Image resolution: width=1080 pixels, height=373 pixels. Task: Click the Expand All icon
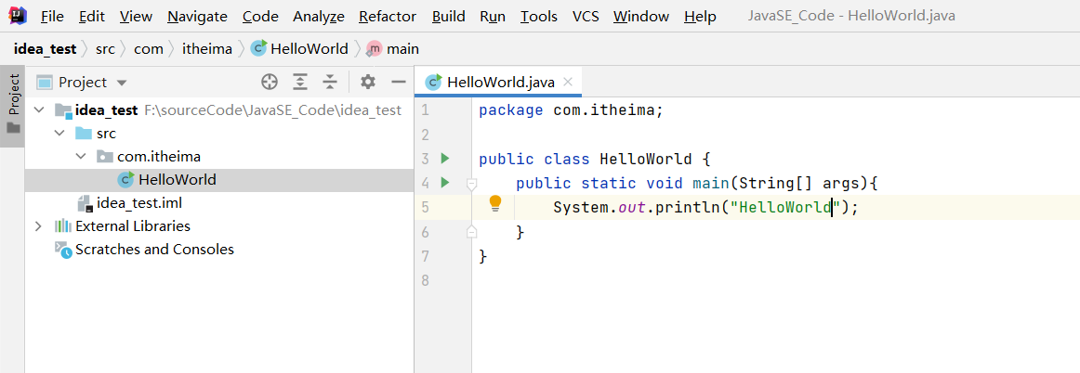pyautogui.click(x=300, y=82)
